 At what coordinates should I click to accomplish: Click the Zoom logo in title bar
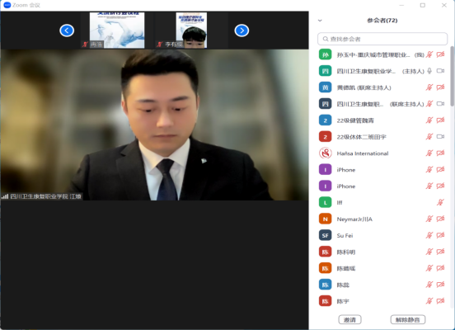pyautogui.click(x=7, y=5)
